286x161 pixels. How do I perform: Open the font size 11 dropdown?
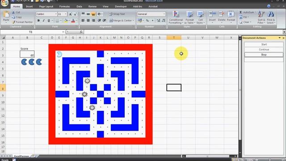(x=66, y=14)
